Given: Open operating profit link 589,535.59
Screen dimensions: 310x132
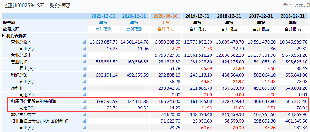Looking at the screenshot, I should click(107, 62).
